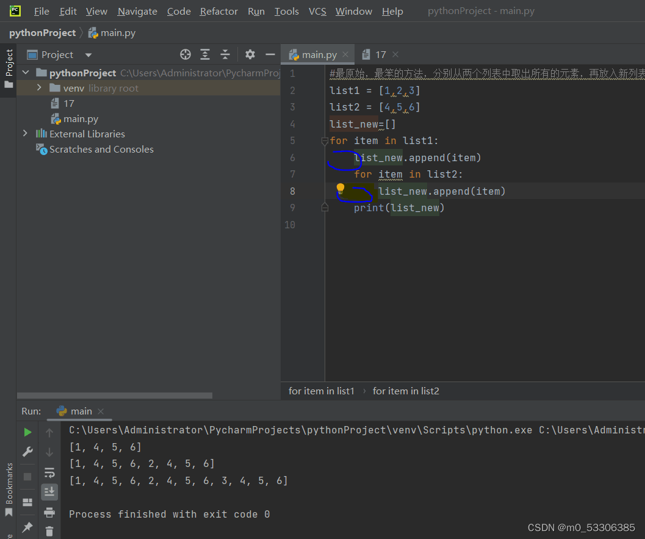
Task: Click print(list_new) on line 9
Action: click(399, 208)
